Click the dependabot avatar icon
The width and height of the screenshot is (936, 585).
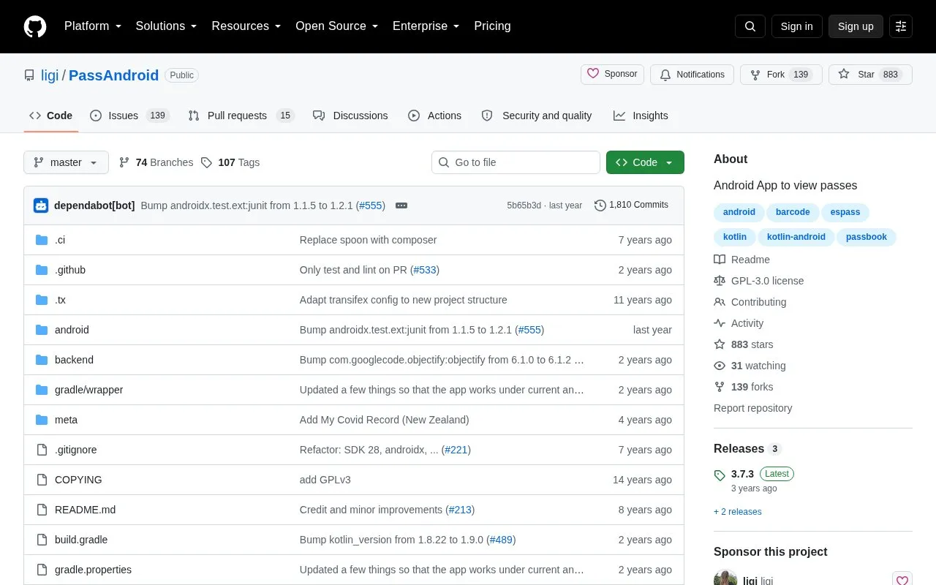(x=41, y=205)
